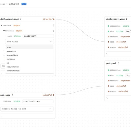Click the name label in deployment.spec

pos(10,36)
